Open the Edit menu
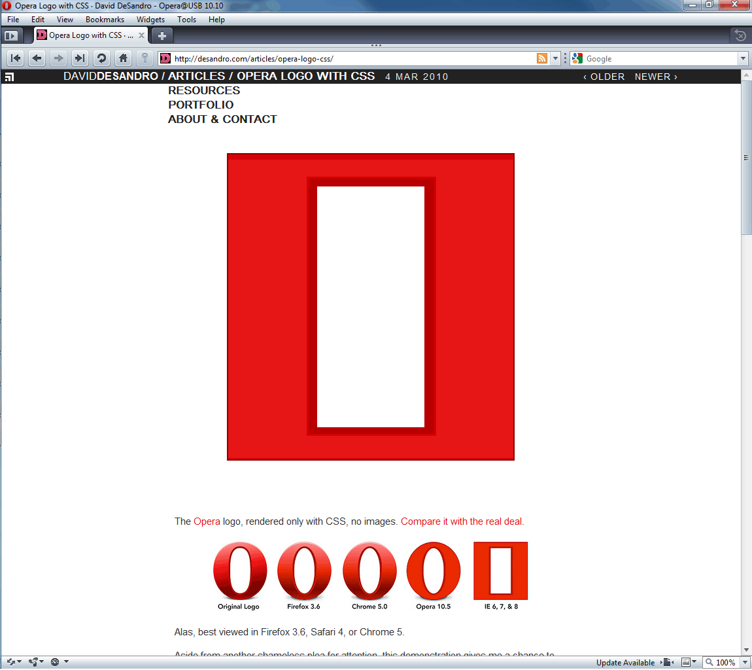The image size is (752, 670). [38, 20]
